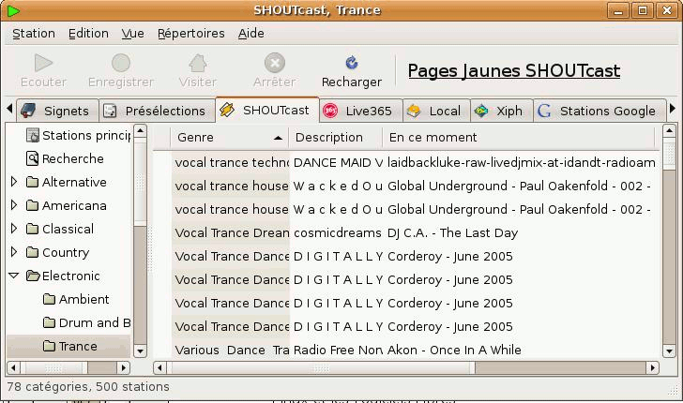
Task: Click the Visiter home icon
Action: click(197, 63)
